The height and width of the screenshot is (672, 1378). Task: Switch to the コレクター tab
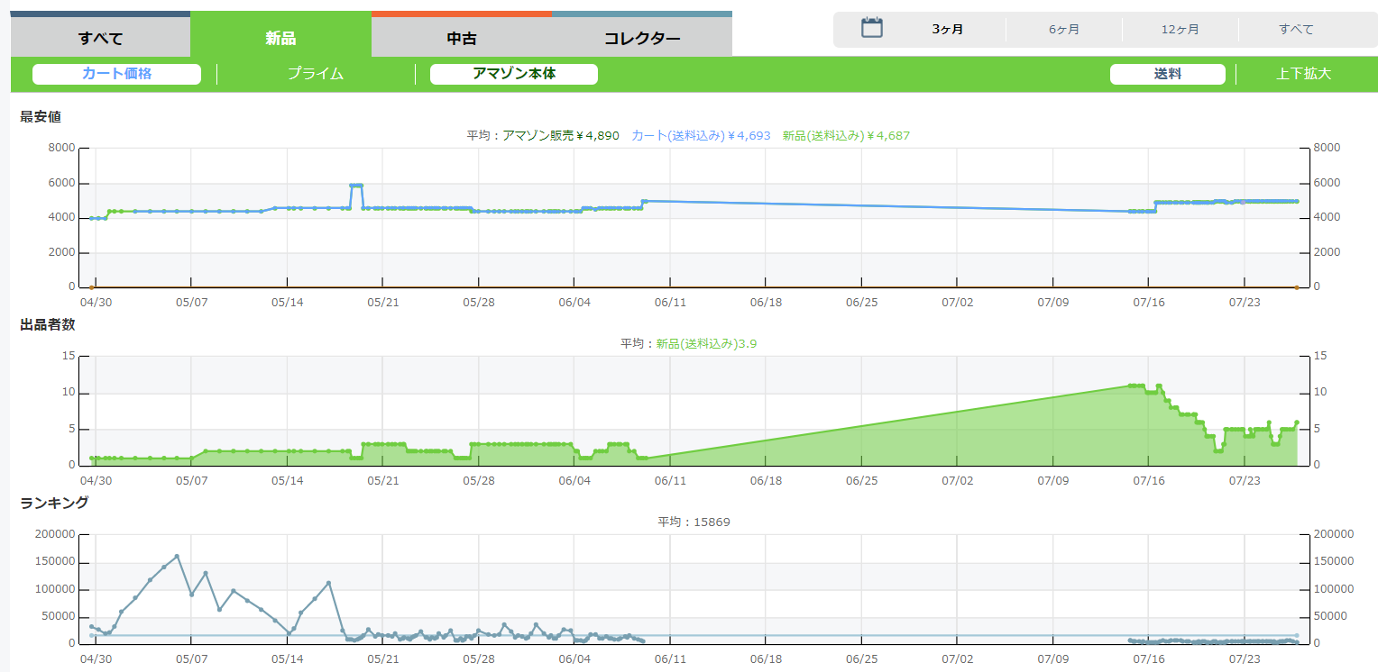click(641, 38)
